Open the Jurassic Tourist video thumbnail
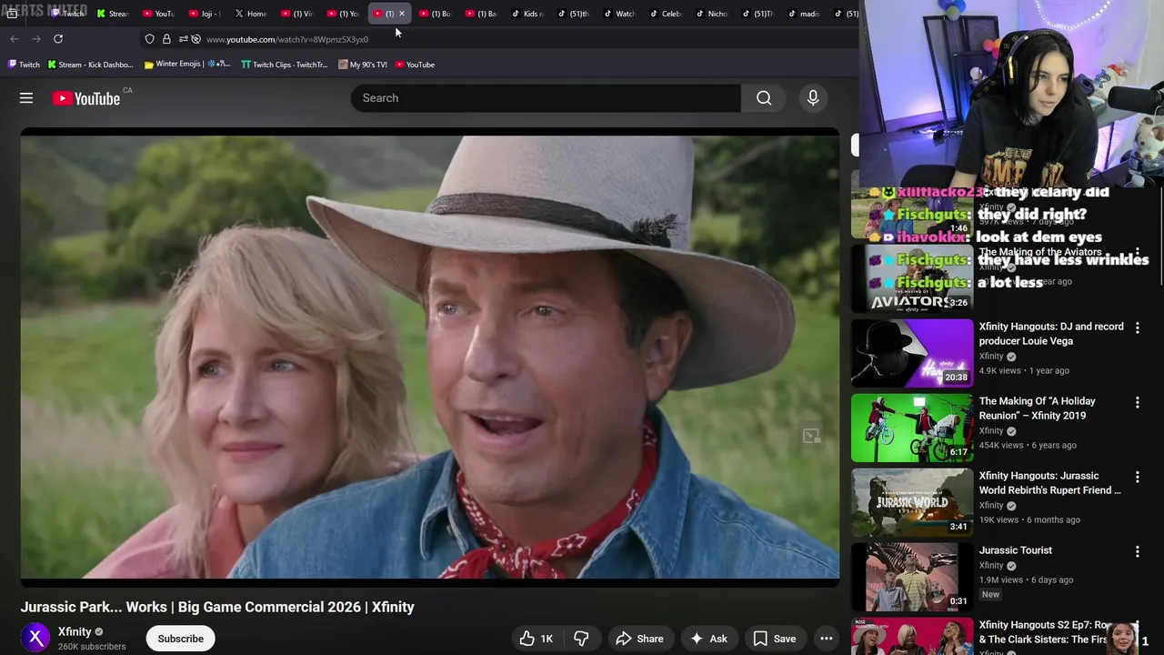This screenshot has width=1164, height=655. click(x=912, y=577)
